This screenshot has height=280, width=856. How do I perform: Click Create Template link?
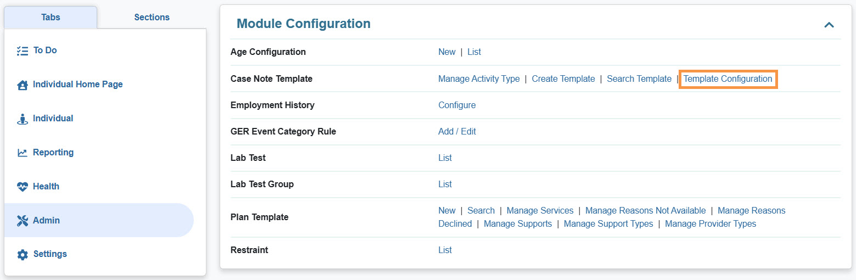coord(563,79)
